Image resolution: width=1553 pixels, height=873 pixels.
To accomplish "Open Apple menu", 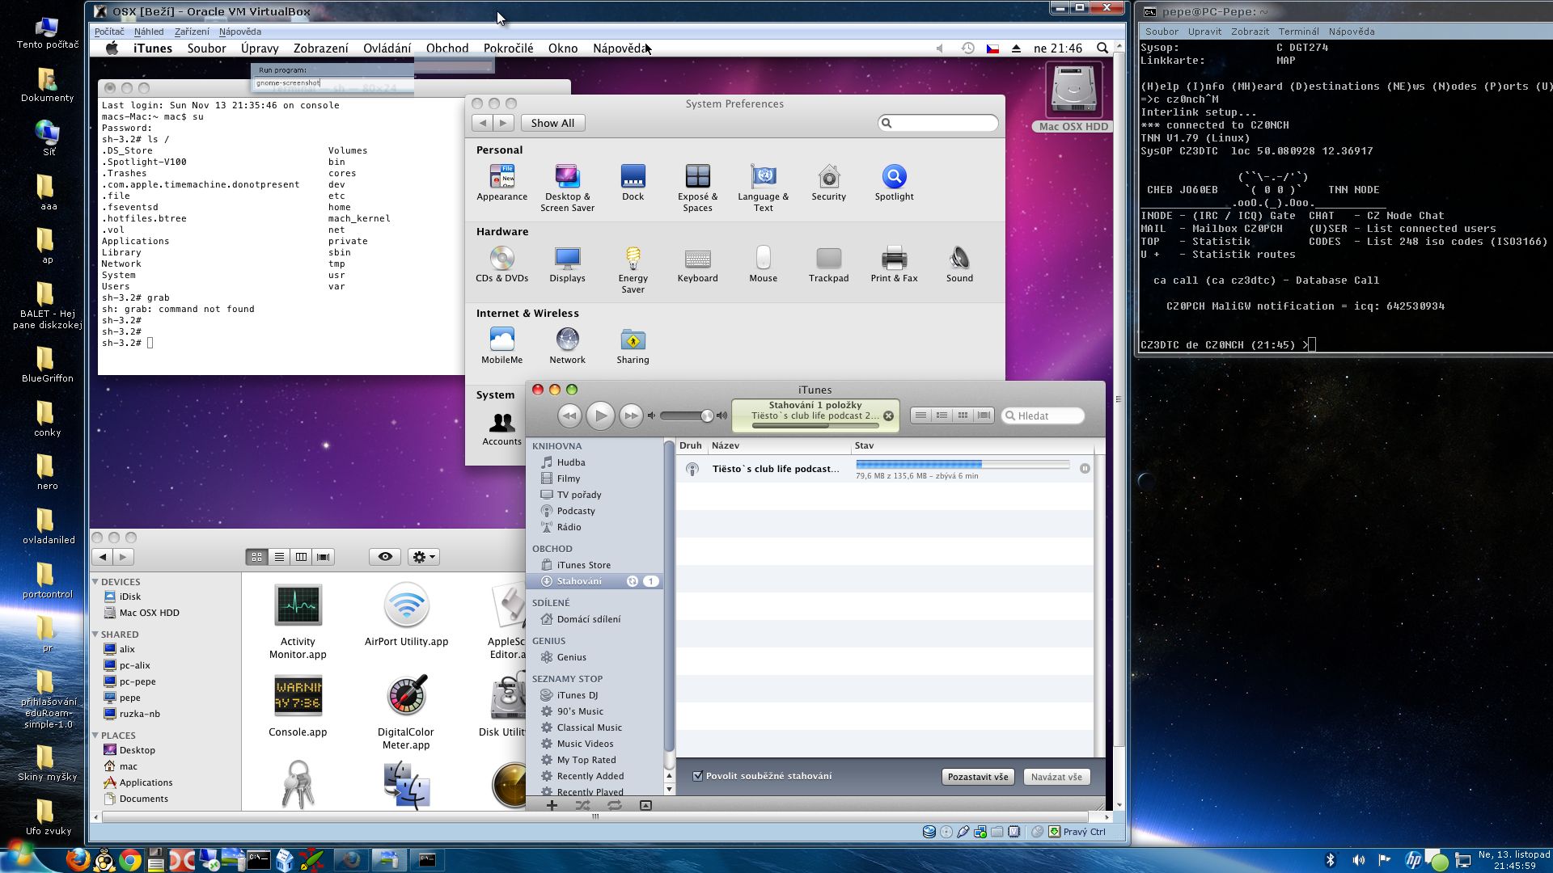I will click(112, 48).
